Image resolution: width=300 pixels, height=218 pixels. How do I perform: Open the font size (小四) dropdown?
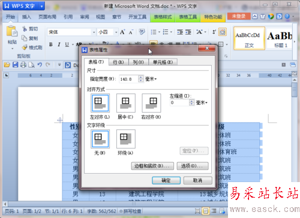tap(116, 32)
